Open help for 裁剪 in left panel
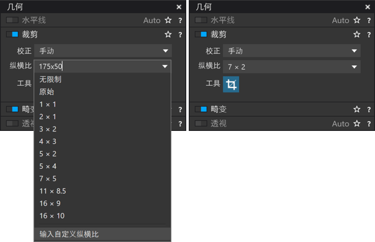Viewport: 375px width, 242px height. [x=180, y=35]
